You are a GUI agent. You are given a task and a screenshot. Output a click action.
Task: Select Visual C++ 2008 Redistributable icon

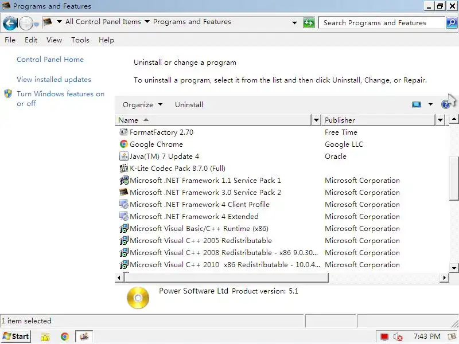(123, 252)
